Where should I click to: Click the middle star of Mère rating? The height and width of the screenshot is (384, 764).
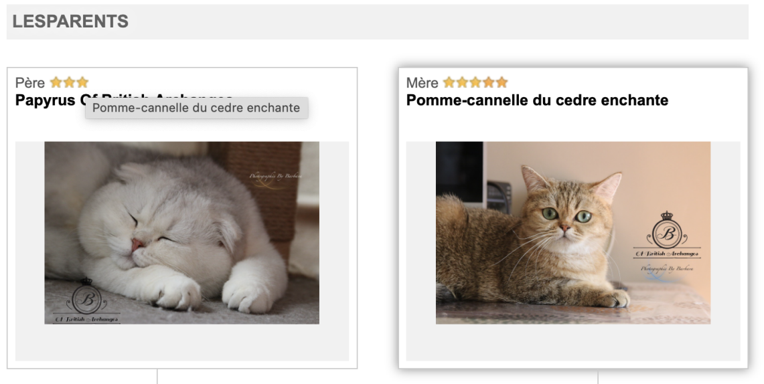475,82
